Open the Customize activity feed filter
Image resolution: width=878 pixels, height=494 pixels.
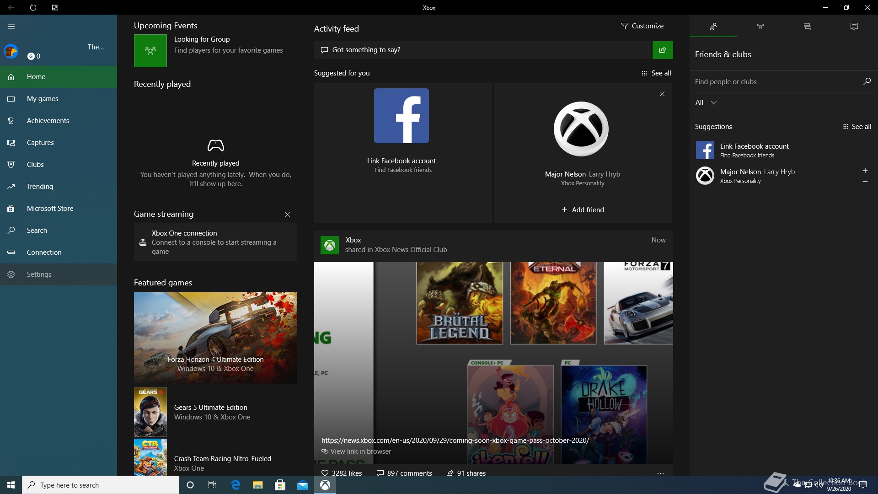tap(642, 26)
